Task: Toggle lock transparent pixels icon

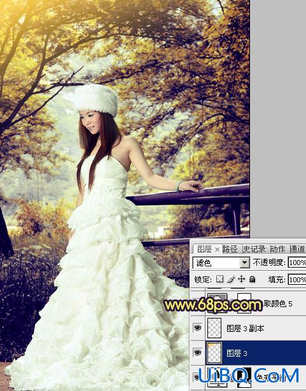Action: tap(219, 279)
